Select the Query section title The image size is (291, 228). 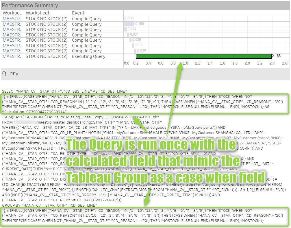click(10, 73)
